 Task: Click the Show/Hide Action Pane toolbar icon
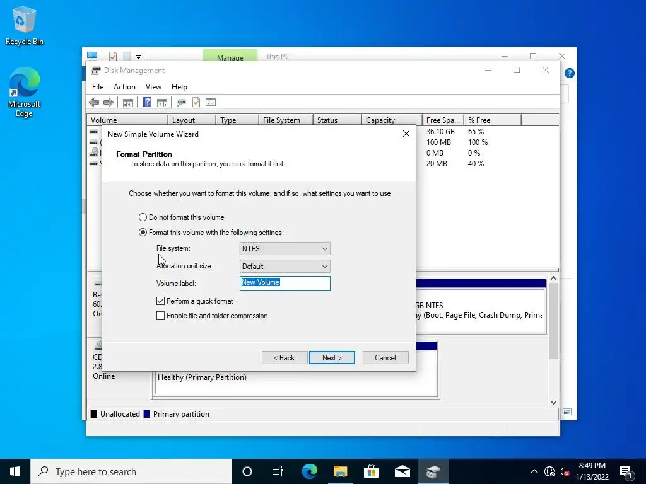coord(162,103)
